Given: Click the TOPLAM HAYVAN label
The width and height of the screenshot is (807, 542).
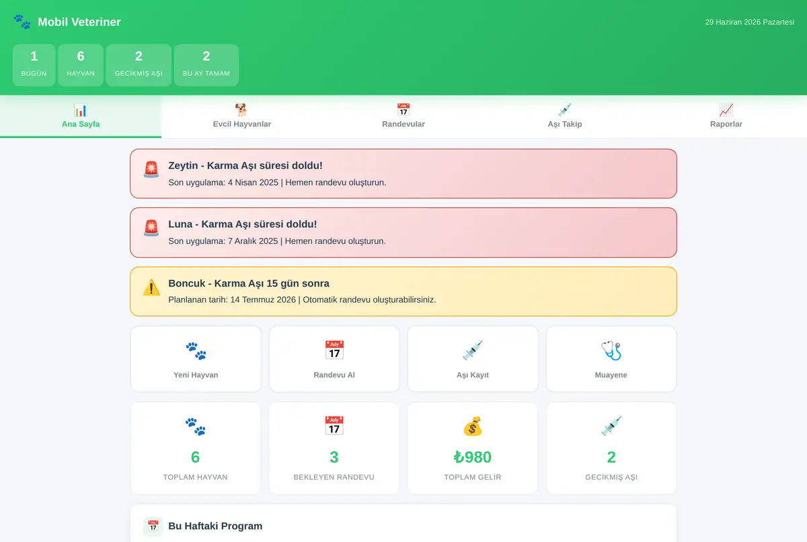Looking at the screenshot, I should [x=196, y=477].
